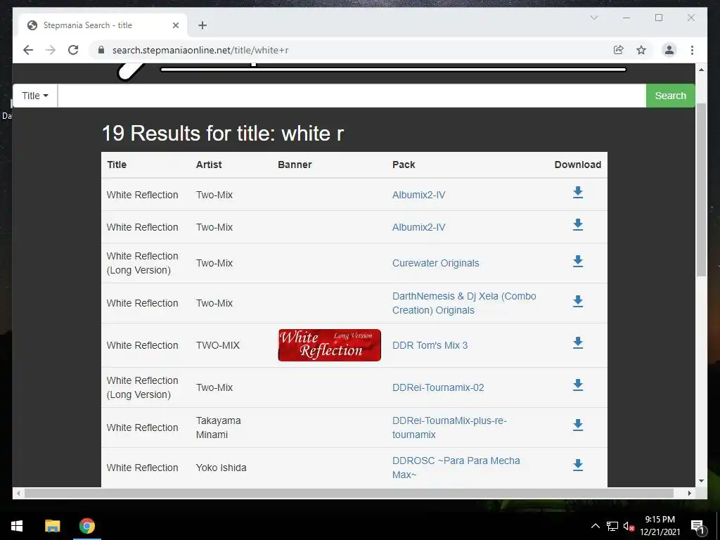Click the green Search button
Viewport: 720px width, 540px height.
tap(670, 96)
